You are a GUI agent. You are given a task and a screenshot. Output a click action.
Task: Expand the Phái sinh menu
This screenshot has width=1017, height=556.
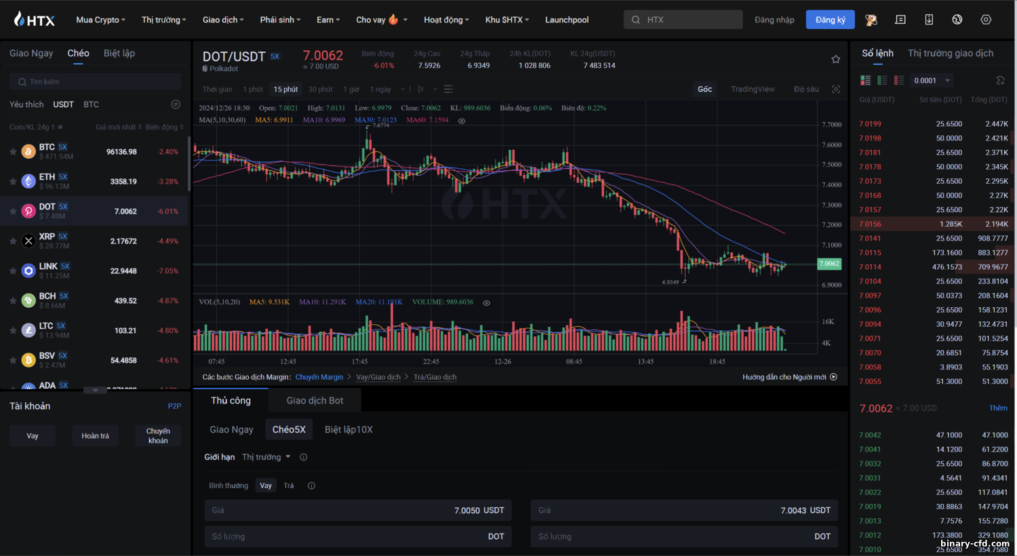point(280,20)
